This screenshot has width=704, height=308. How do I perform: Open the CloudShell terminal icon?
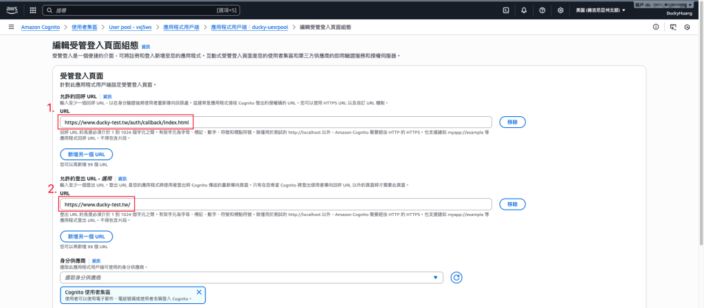point(506,10)
